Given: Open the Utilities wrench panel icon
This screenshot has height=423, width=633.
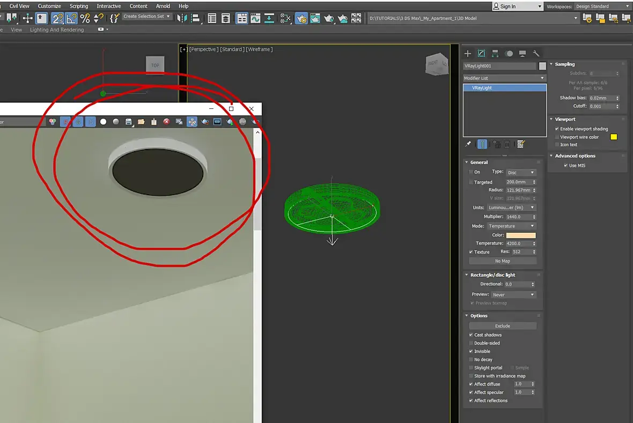Looking at the screenshot, I should point(536,53).
